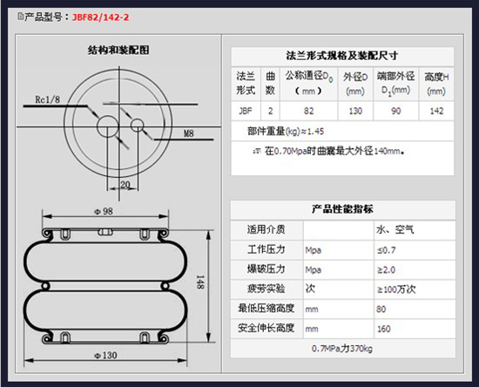Screen dimensions: 479x387
Task: Click the 结构和装配图 heading
Action: click(118, 51)
